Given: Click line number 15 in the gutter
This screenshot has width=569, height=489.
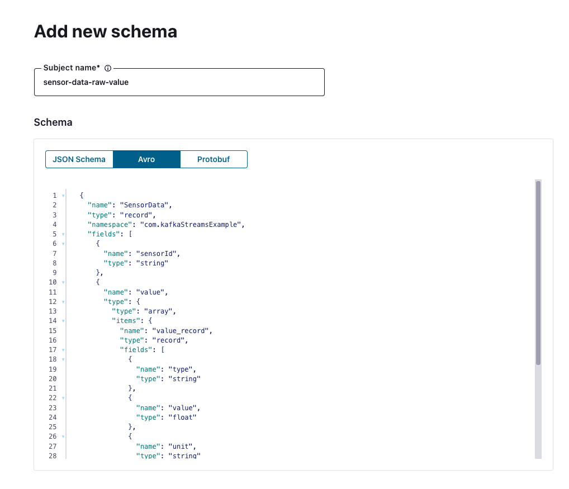Looking at the screenshot, I should 53,331.
